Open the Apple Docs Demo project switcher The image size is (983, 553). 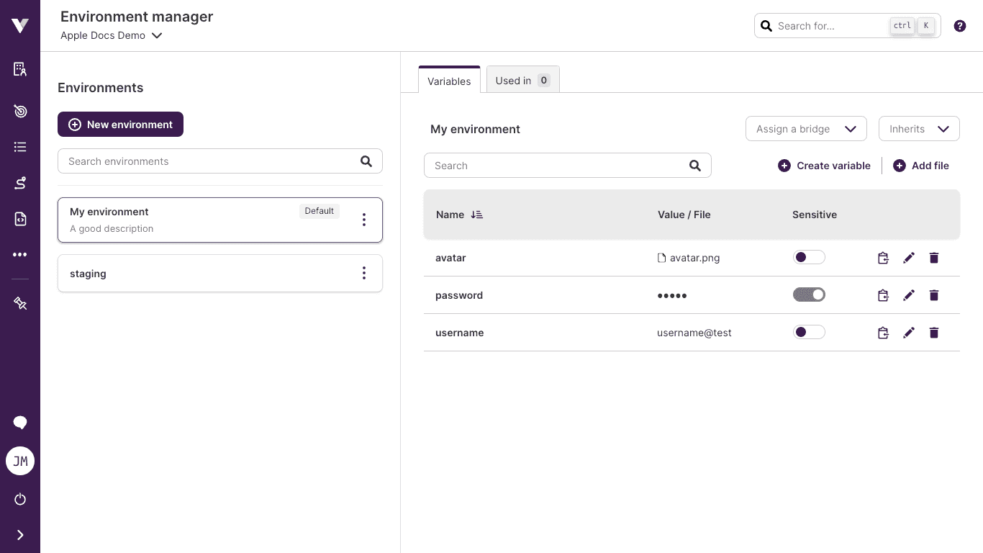click(x=112, y=35)
